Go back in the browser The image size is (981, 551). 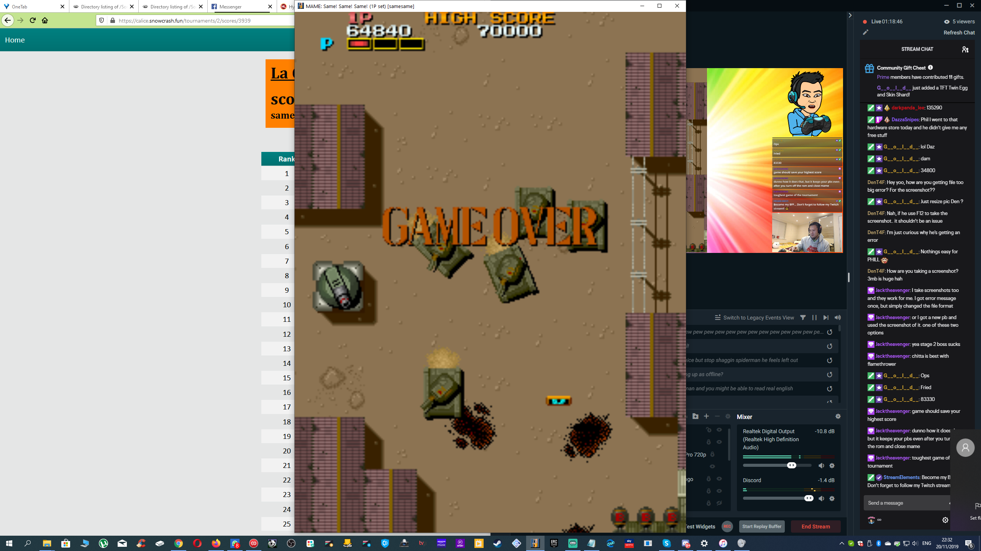(x=8, y=20)
